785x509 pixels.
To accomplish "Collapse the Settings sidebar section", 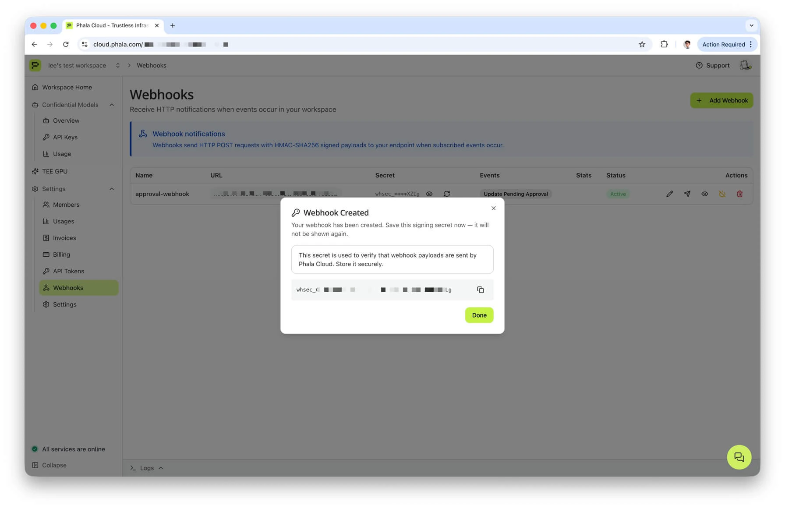I will (112, 189).
